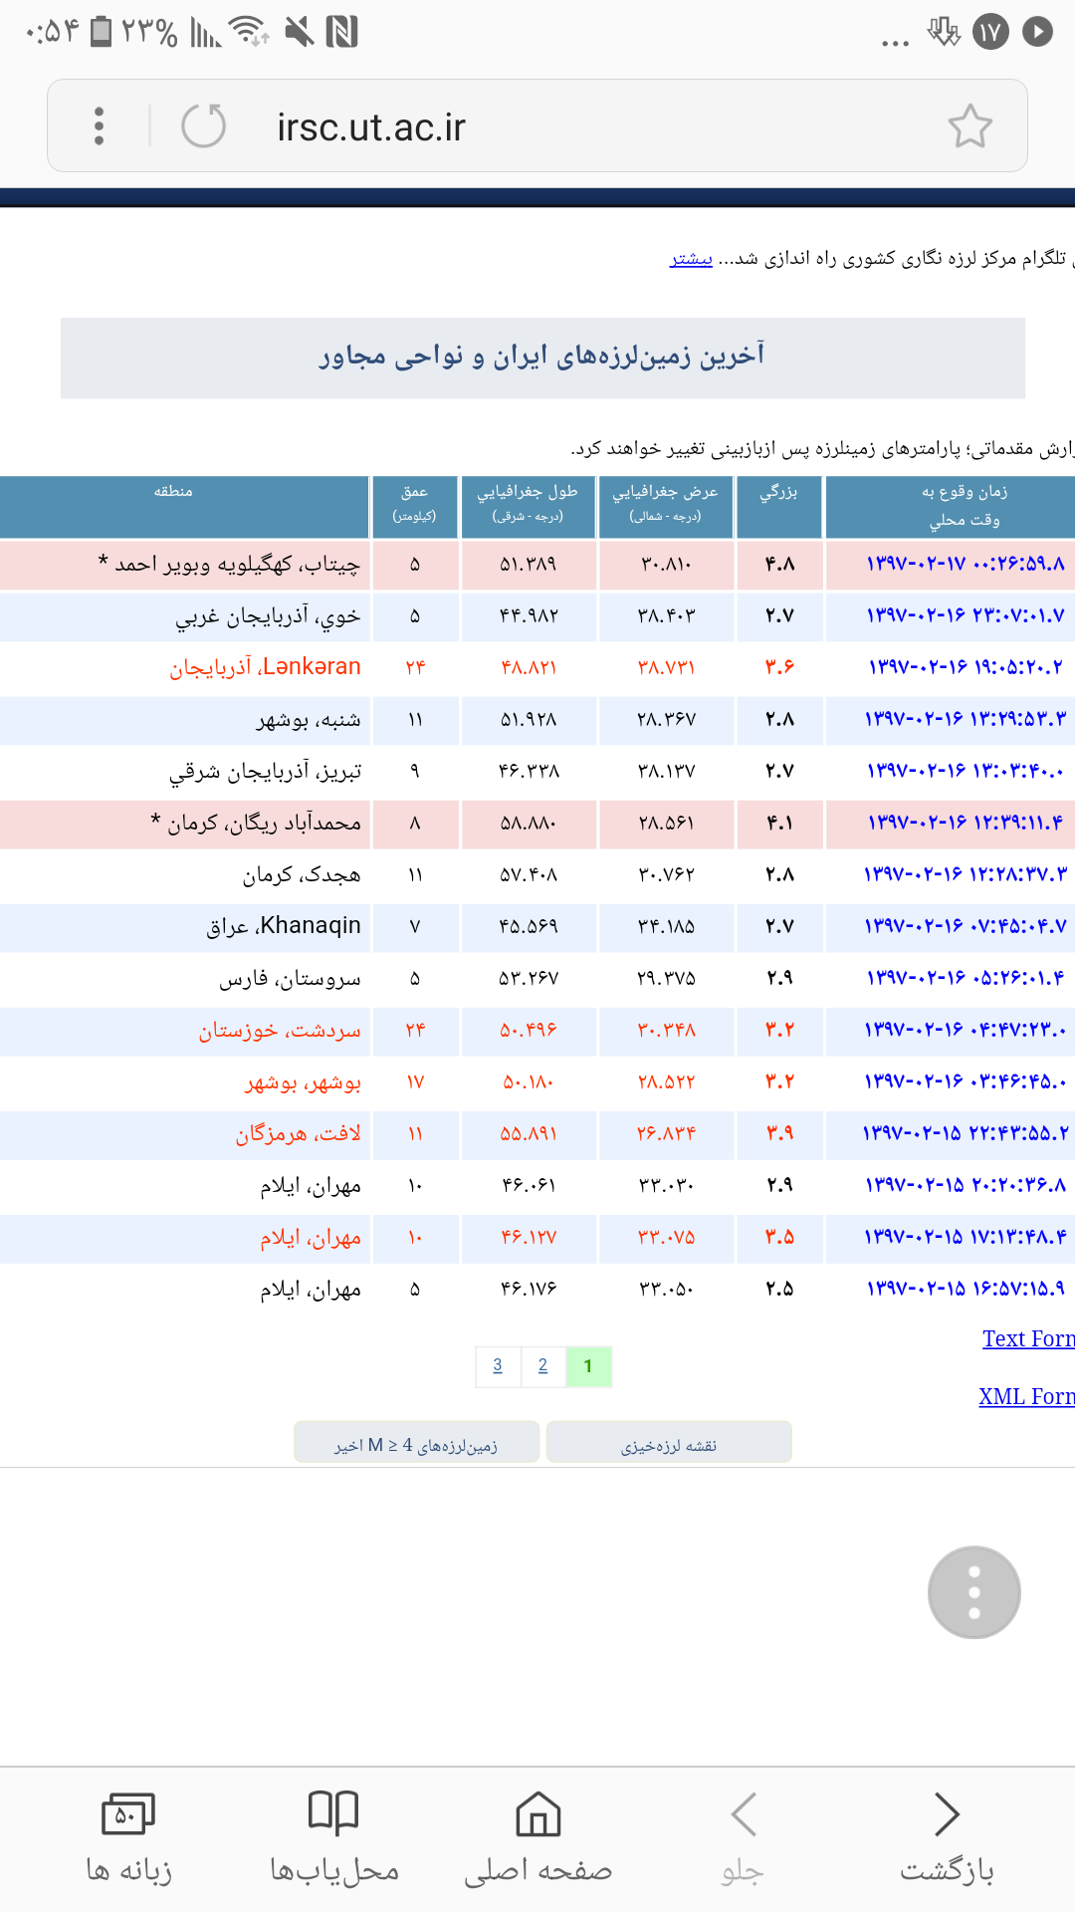Open earthquake event at 20:20:36.8
The width and height of the screenshot is (1075, 1912).
click(966, 1185)
